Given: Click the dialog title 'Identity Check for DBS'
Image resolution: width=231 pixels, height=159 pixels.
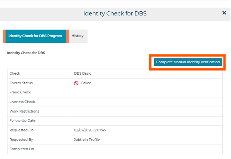Looking at the screenshot, I should (115, 13).
